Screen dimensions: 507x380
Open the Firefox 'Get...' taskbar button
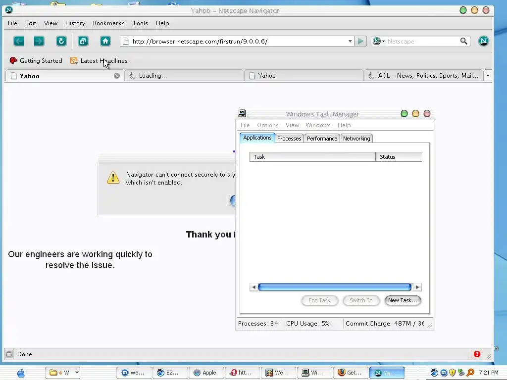[x=351, y=373]
